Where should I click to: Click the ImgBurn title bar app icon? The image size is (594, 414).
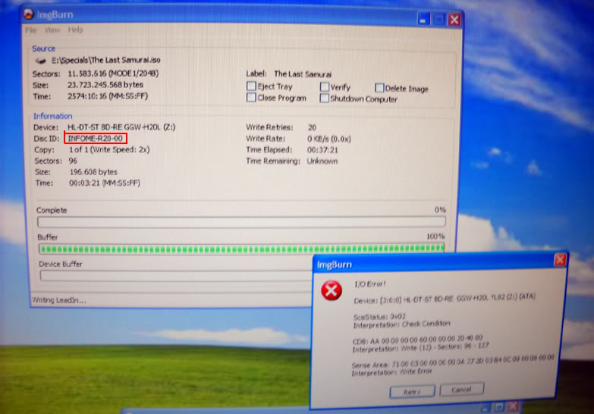[28, 14]
